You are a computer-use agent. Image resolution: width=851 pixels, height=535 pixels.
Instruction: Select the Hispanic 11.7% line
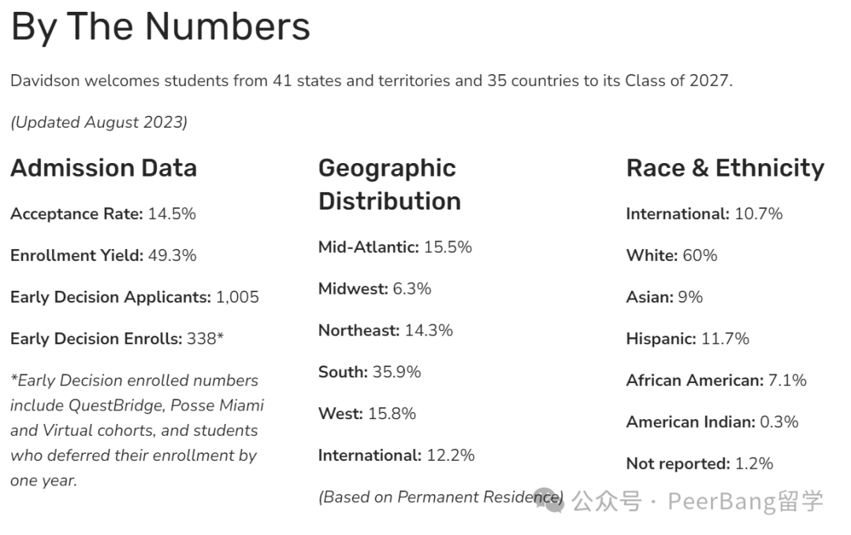coord(688,339)
